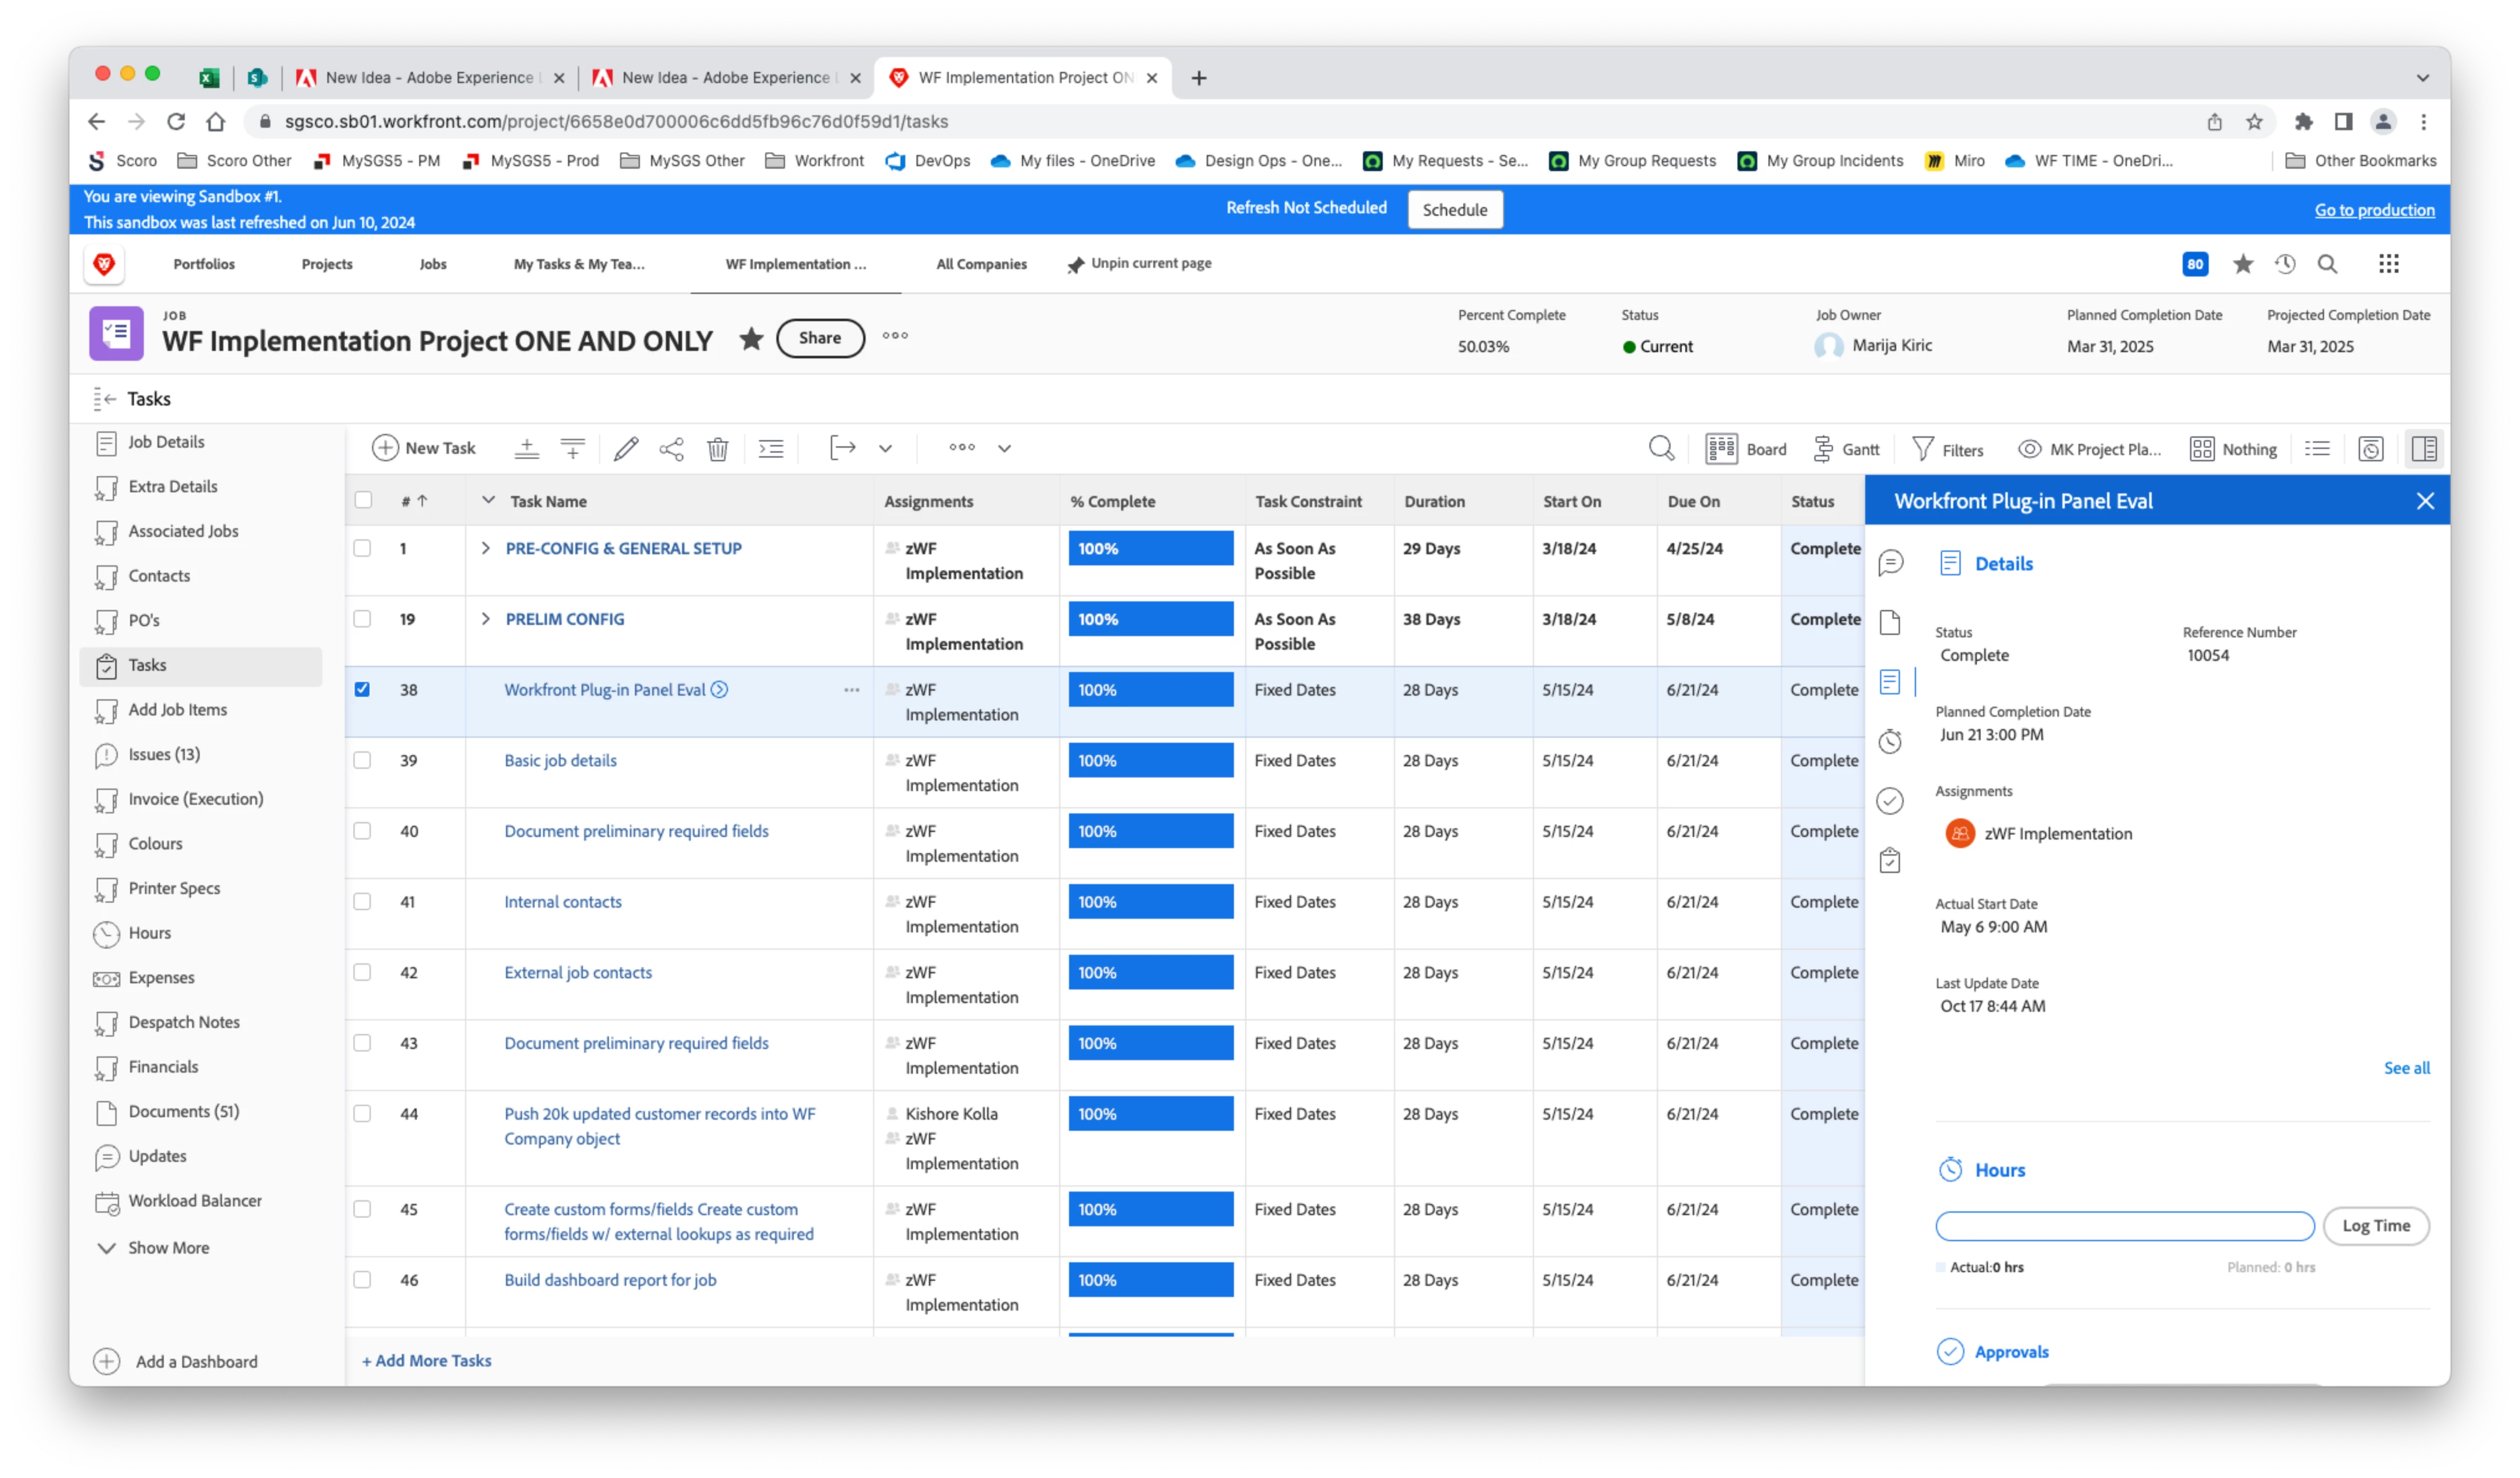Select Issues (13) in the left sidebar
This screenshot has height=1478, width=2520.
point(164,755)
